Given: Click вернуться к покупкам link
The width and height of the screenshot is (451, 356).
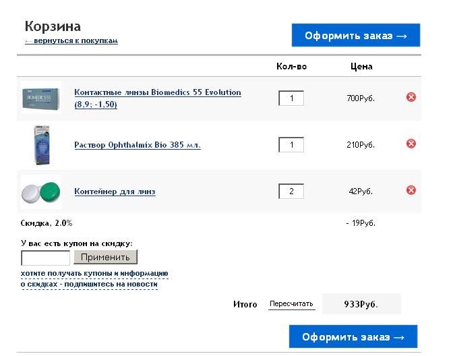Looking at the screenshot, I should tap(71, 40).
